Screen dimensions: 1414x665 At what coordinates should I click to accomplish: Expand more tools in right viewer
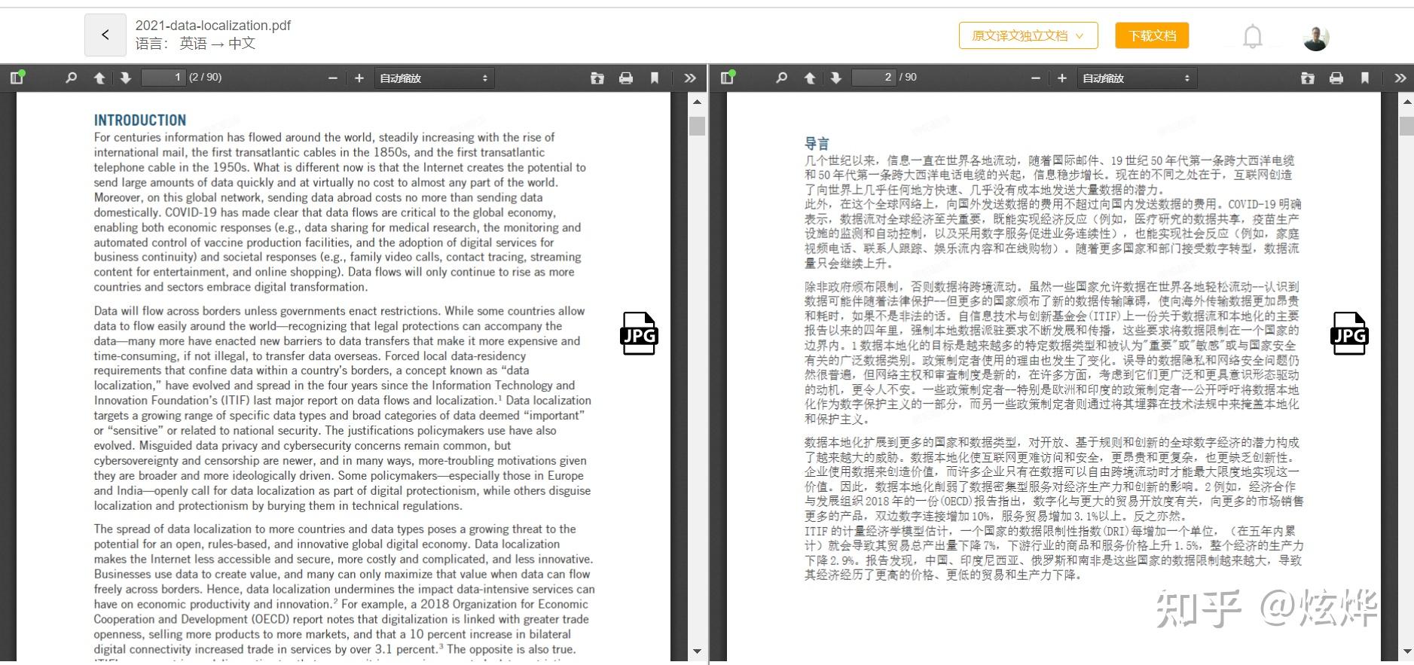[1400, 78]
